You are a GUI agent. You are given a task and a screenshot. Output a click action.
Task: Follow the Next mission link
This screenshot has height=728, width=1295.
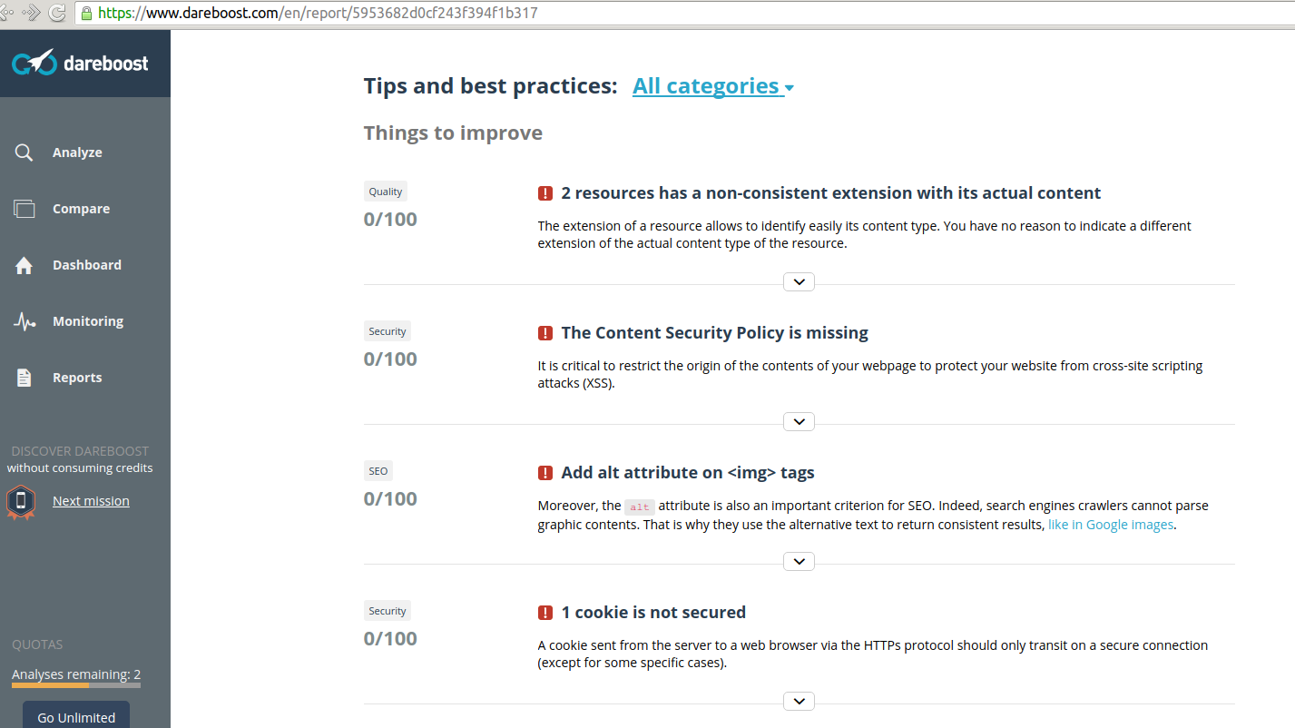[91, 501]
